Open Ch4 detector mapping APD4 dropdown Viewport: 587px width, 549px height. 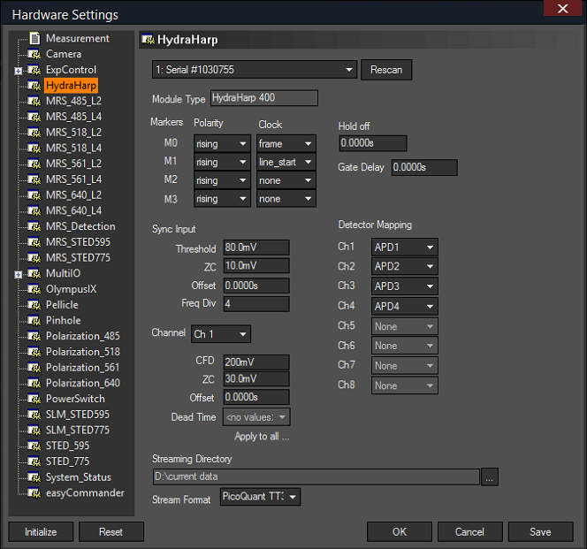coord(405,307)
